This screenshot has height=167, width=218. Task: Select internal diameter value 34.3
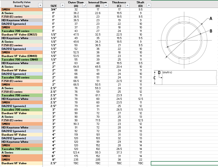pyautogui.click(x=98, y=42)
